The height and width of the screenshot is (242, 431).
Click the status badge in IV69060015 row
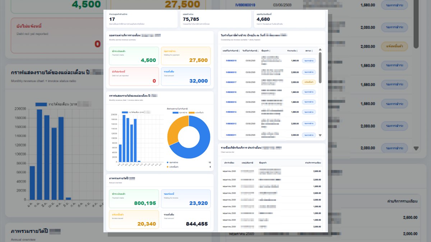coord(309,102)
